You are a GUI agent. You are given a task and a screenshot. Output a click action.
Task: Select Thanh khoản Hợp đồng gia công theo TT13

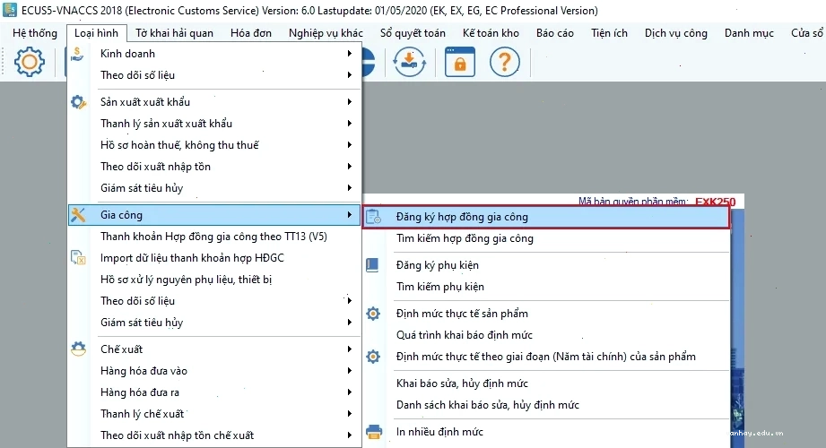[213, 237]
